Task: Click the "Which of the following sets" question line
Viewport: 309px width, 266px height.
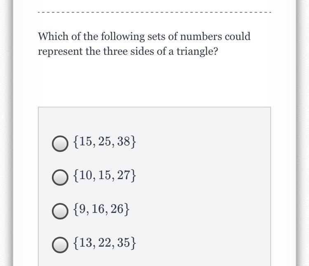Action: point(144,37)
